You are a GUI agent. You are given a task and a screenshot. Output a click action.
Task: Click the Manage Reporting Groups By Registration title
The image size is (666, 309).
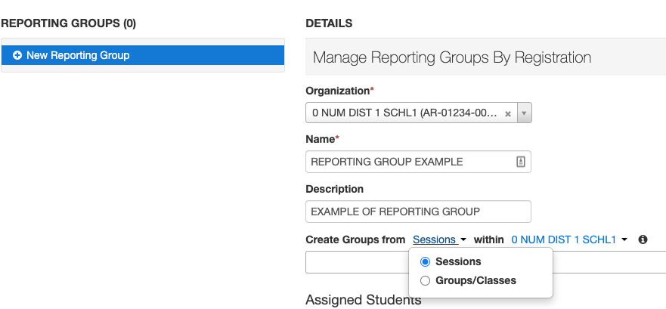451,57
